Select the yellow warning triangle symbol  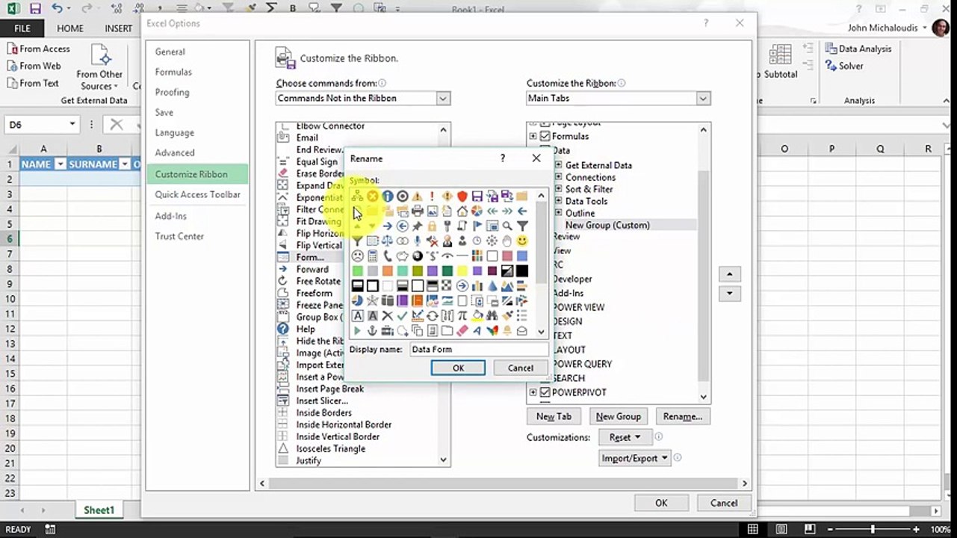point(418,196)
